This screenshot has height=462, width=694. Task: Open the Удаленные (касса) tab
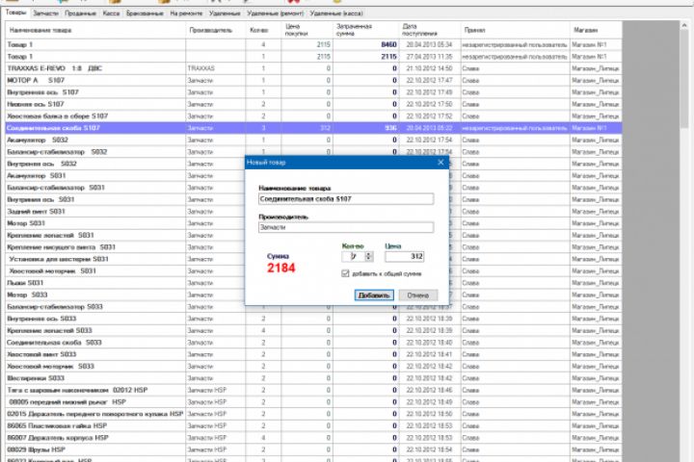pyautogui.click(x=336, y=13)
